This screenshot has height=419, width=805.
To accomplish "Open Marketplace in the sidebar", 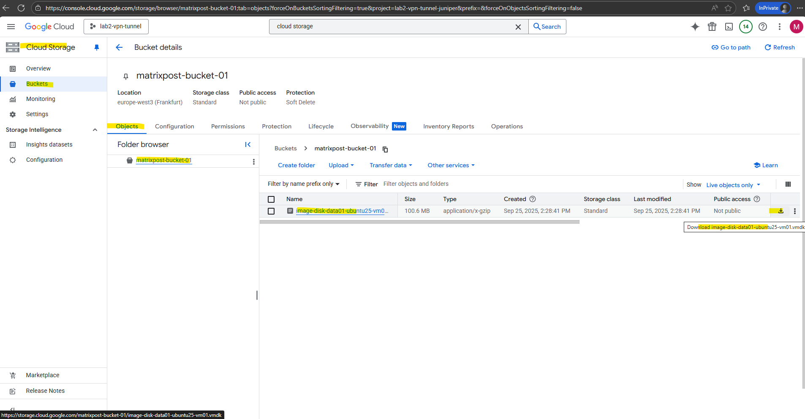I will (54, 375).
